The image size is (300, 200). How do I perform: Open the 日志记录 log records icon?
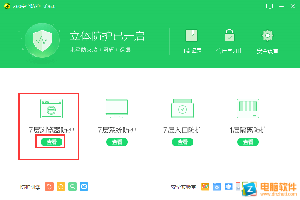point(191,35)
